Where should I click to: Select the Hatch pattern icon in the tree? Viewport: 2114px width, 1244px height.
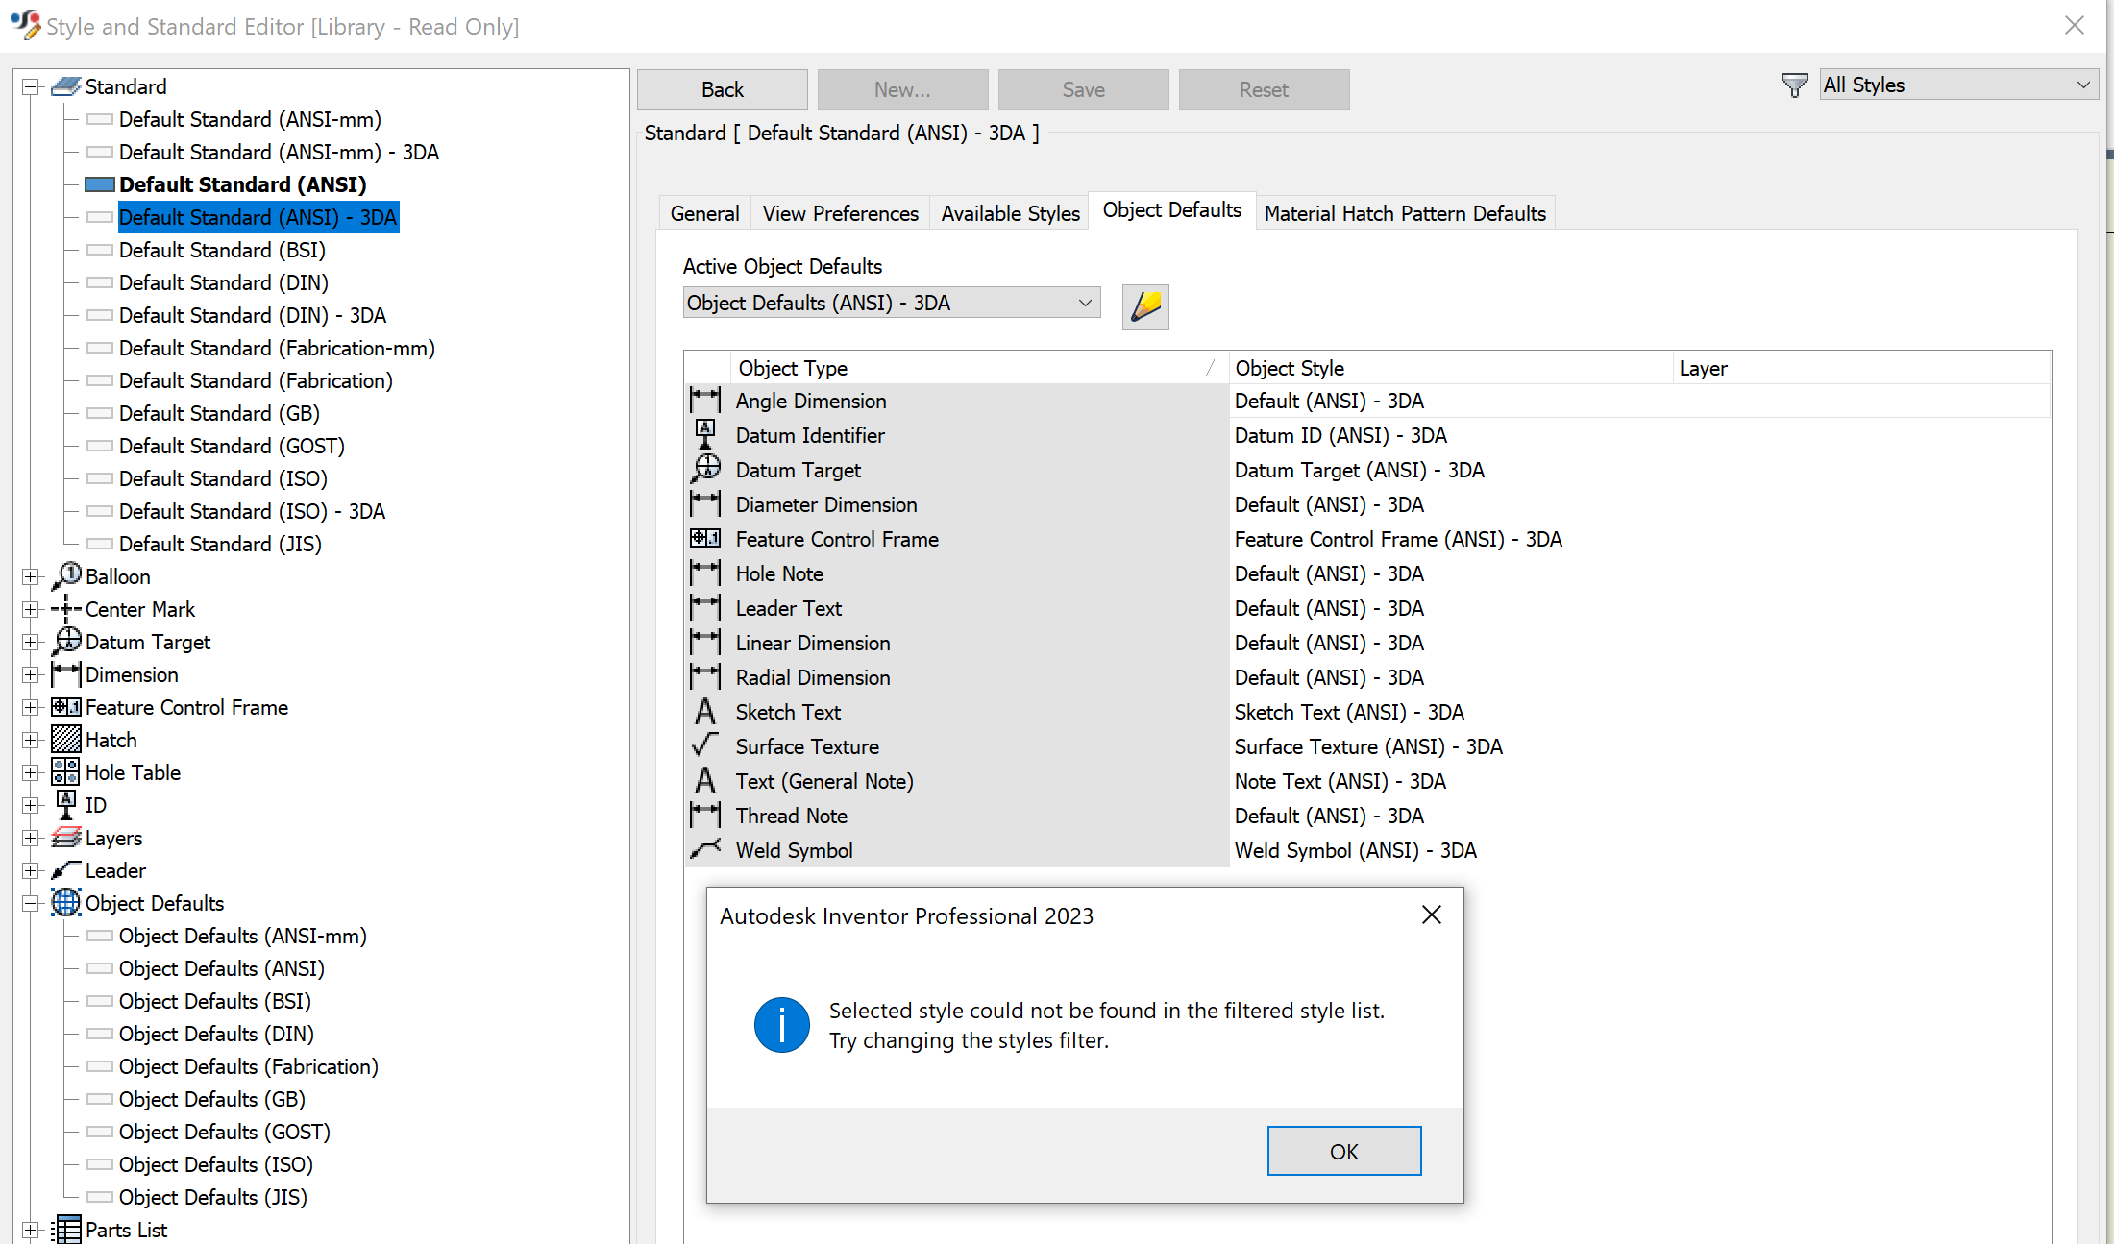[x=64, y=739]
